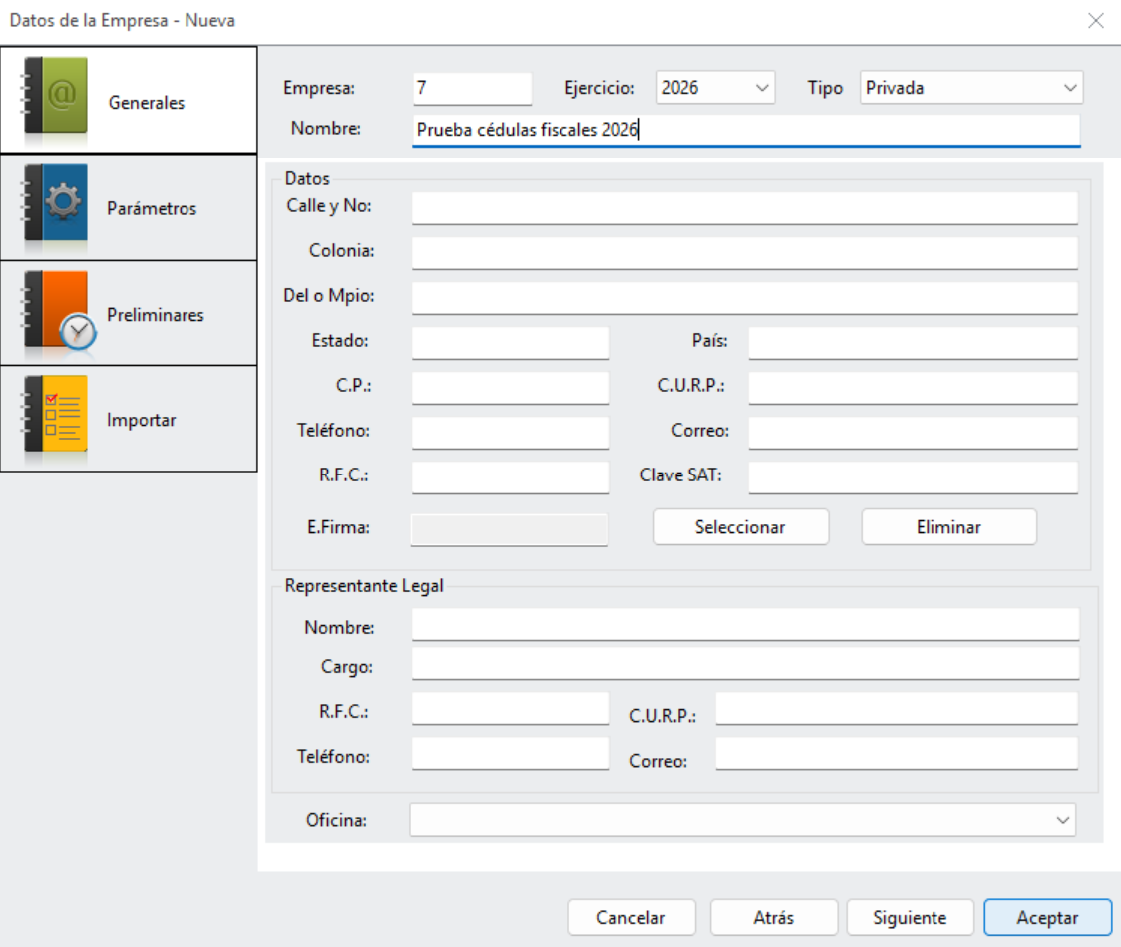Open the Oficina dropdown list

point(742,819)
